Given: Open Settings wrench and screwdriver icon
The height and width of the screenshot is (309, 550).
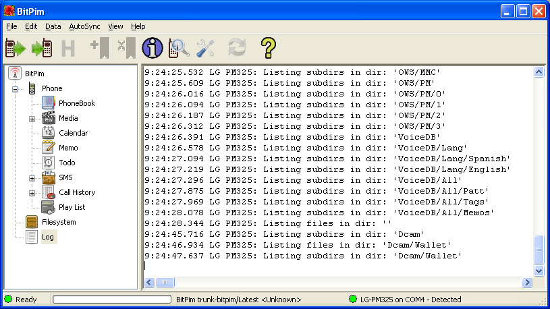Looking at the screenshot, I should coord(205,48).
